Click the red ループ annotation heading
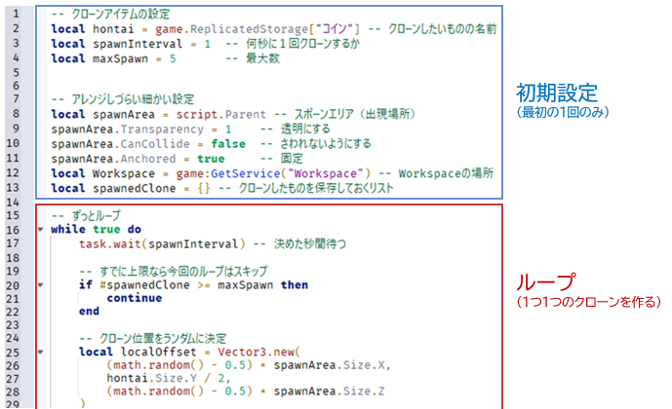The height and width of the screenshot is (409, 672). (544, 282)
